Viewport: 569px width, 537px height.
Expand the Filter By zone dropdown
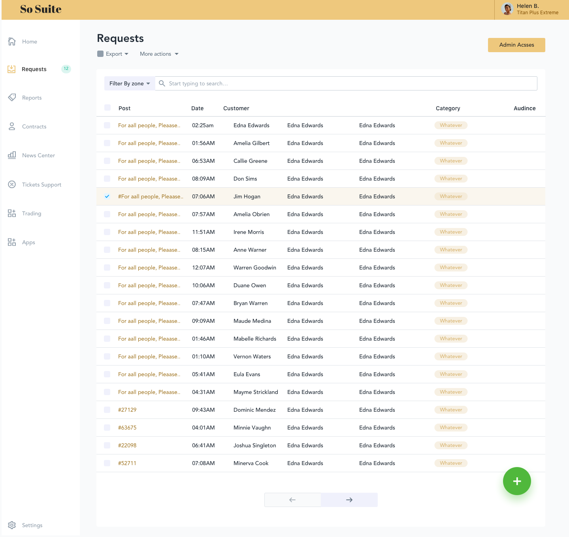pyautogui.click(x=130, y=83)
